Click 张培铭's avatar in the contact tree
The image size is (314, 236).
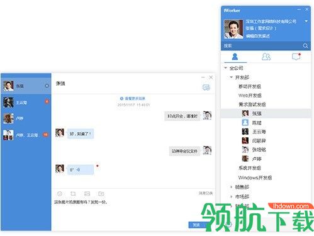(x=245, y=150)
